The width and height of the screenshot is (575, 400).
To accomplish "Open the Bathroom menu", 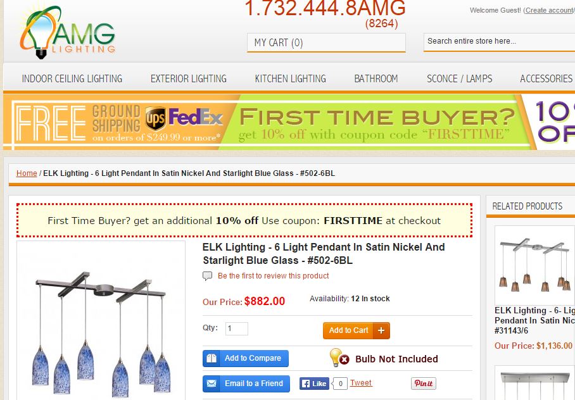I will pyautogui.click(x=376, y=78).
